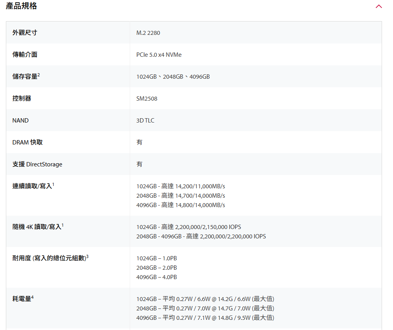Open footnote 2 beside 儲存容量
The image size is (393, 330).
(39, 74)
